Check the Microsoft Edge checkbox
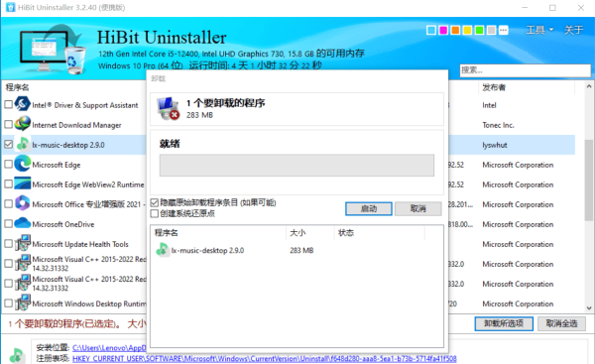The width and height of the screenshot is (595, 364). coord(8,164)
